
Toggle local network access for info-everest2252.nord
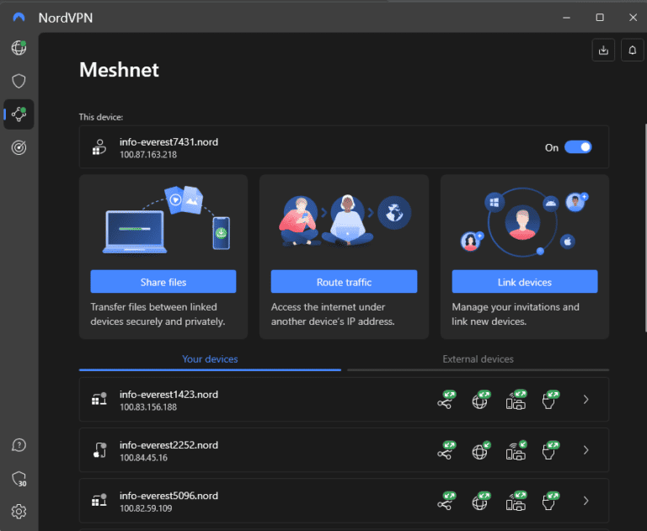[516, 450]
